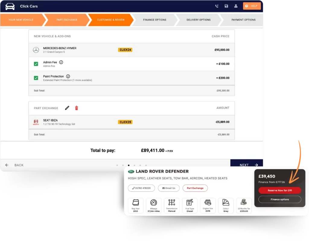This screenshot has height=241, width=309.
Task: Edit the part exchange with pencil icon
Action: (67, 108)
